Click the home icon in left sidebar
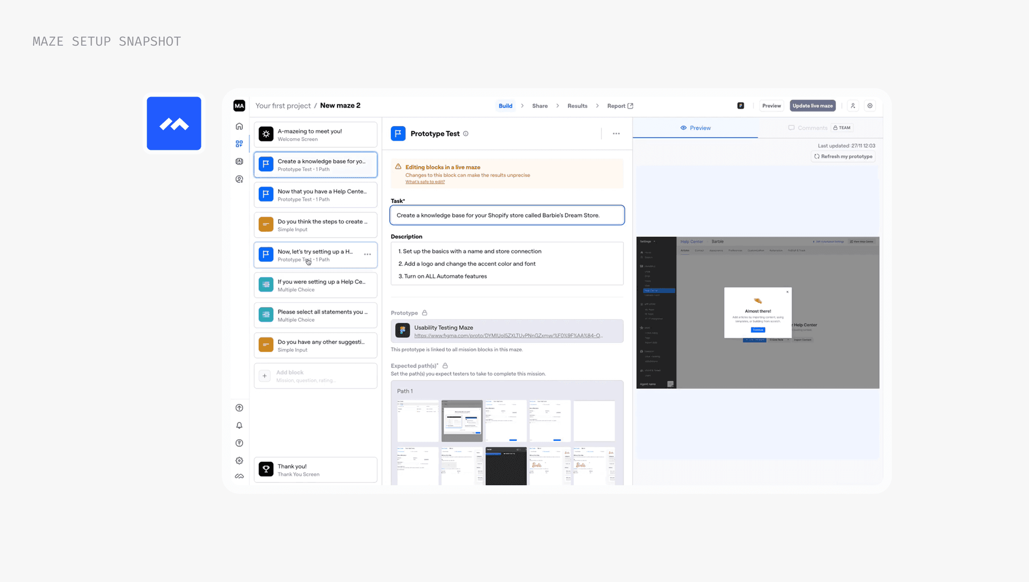 (x=239, y=126)
